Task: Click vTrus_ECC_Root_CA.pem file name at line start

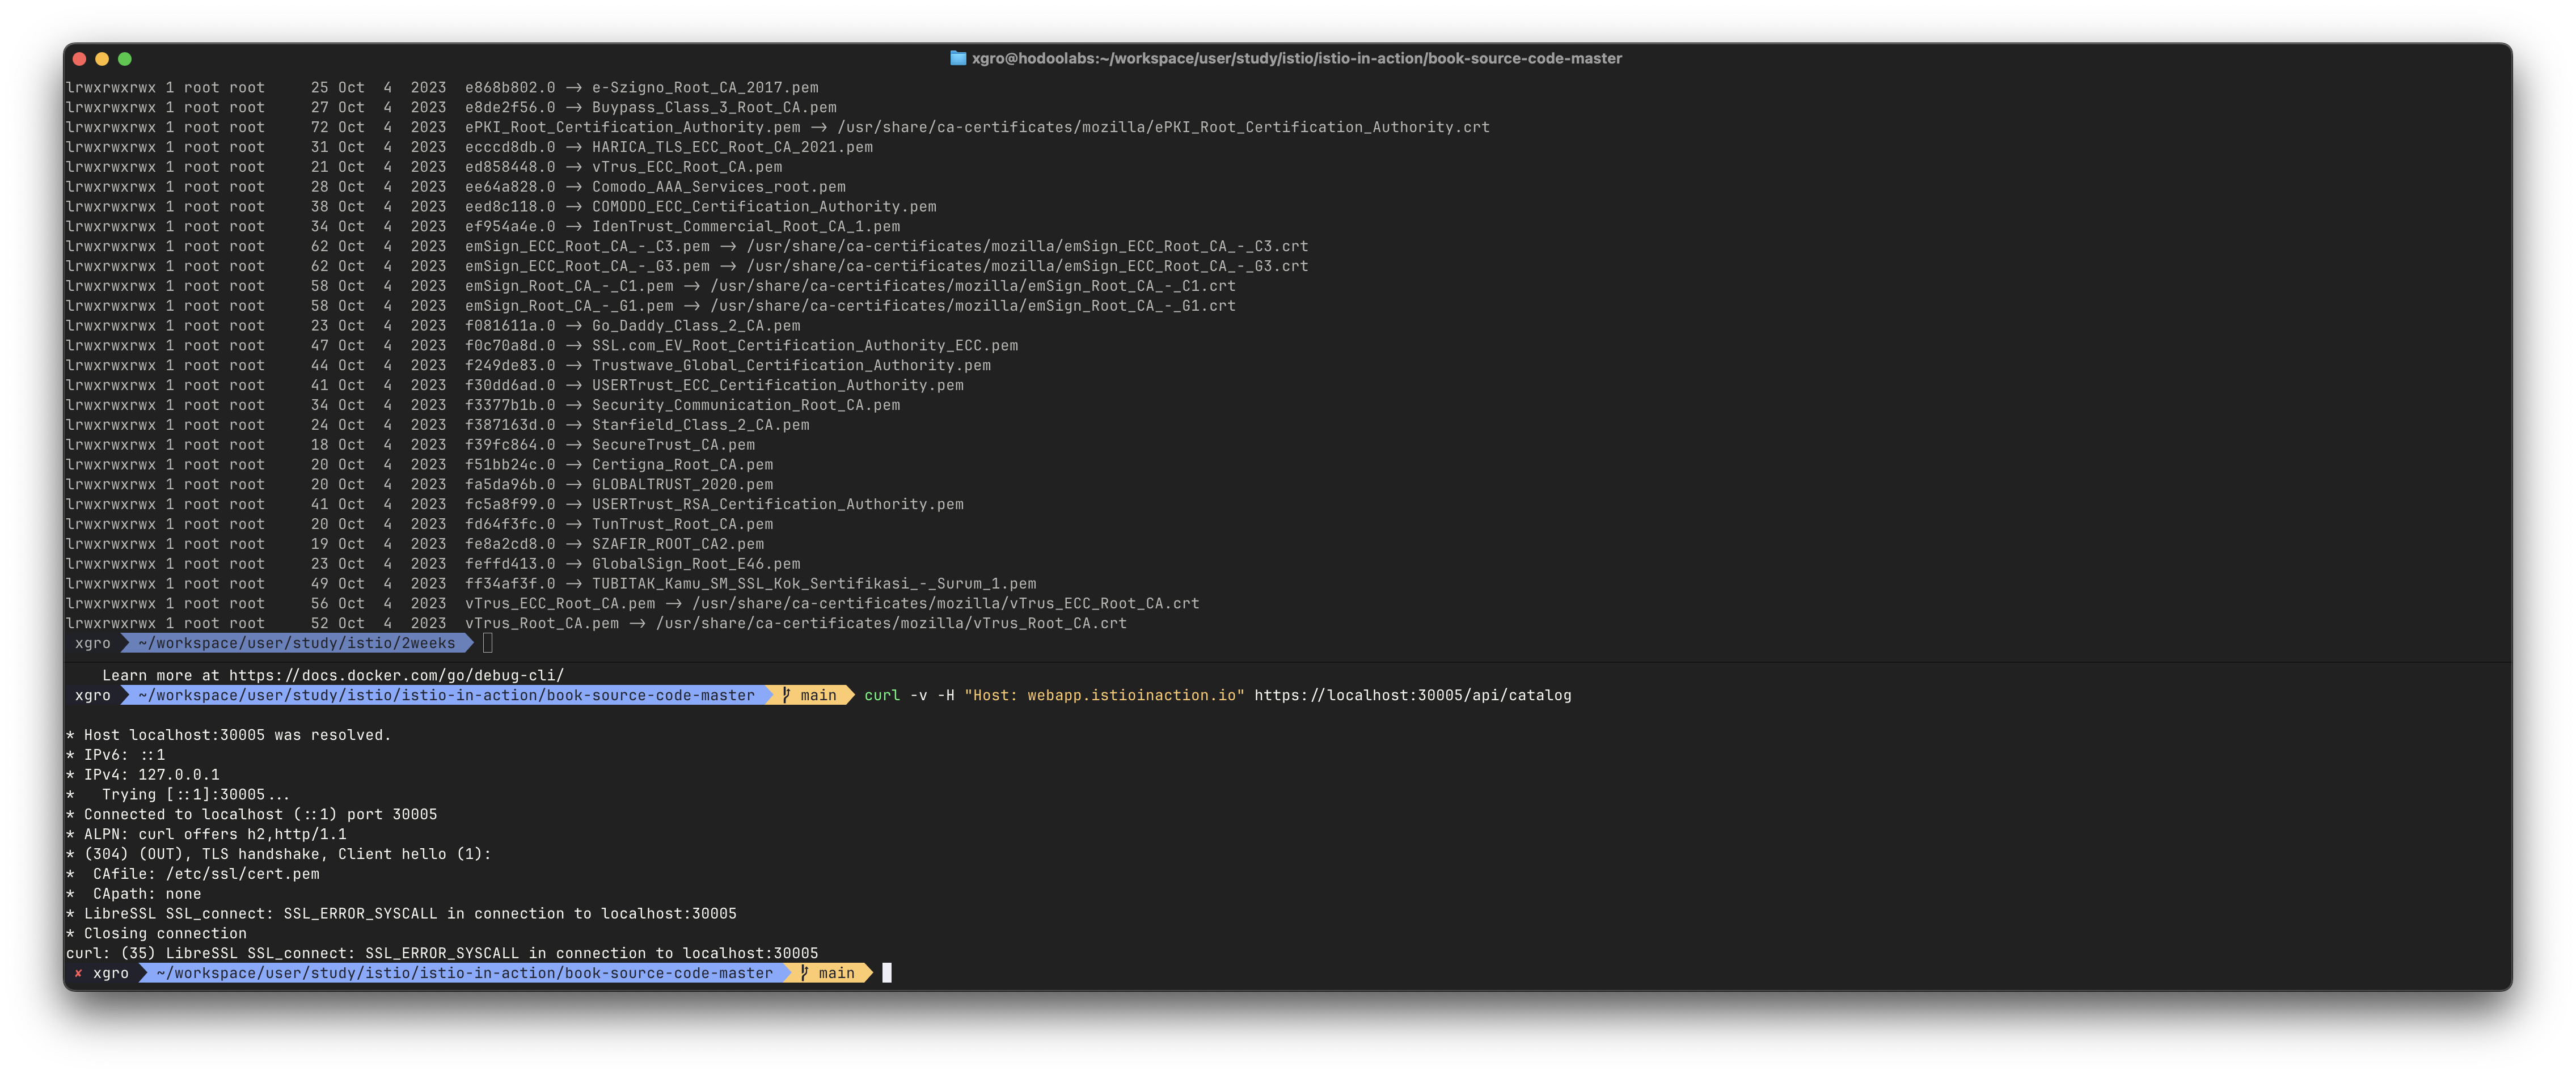Action: click(560, 604)
